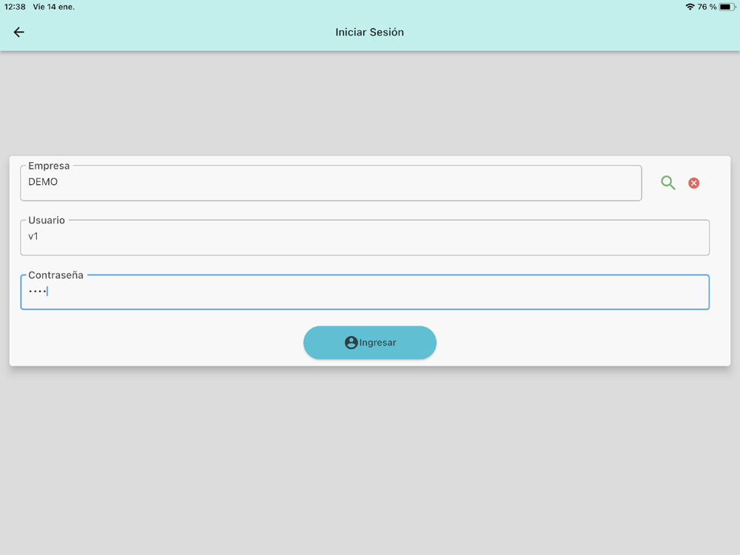The image size is (740, 555).
Task: Go back with the arrow icon
Action: click(x=19, y=32)
